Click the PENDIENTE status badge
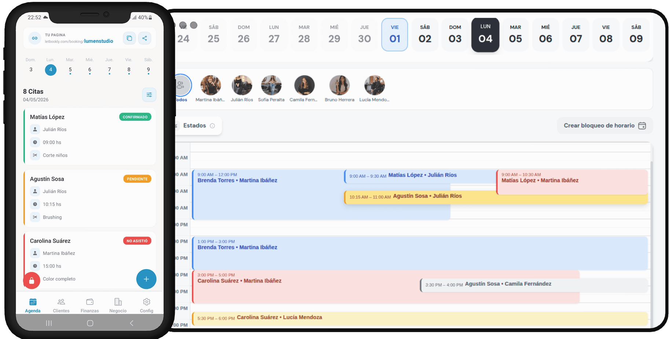 (137, 179)
